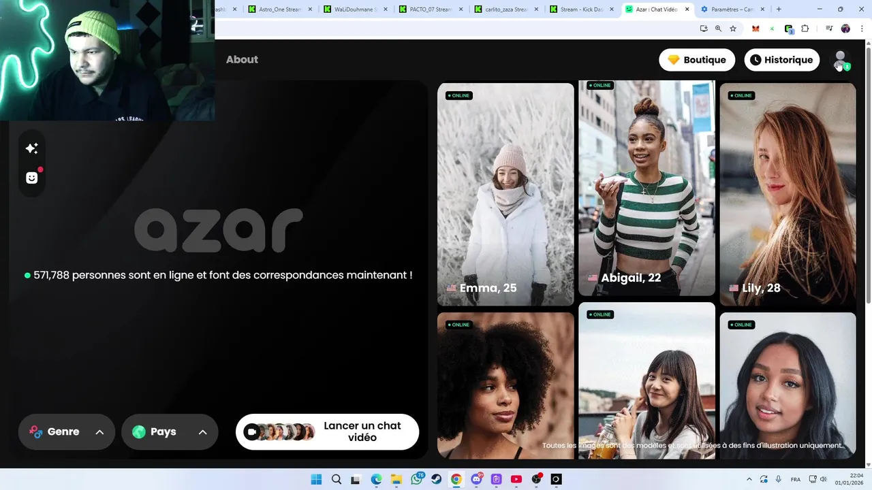
Task: Open the Chrome zoom magnifier icon
Action: pyautogui.click(x=718, y=29)
